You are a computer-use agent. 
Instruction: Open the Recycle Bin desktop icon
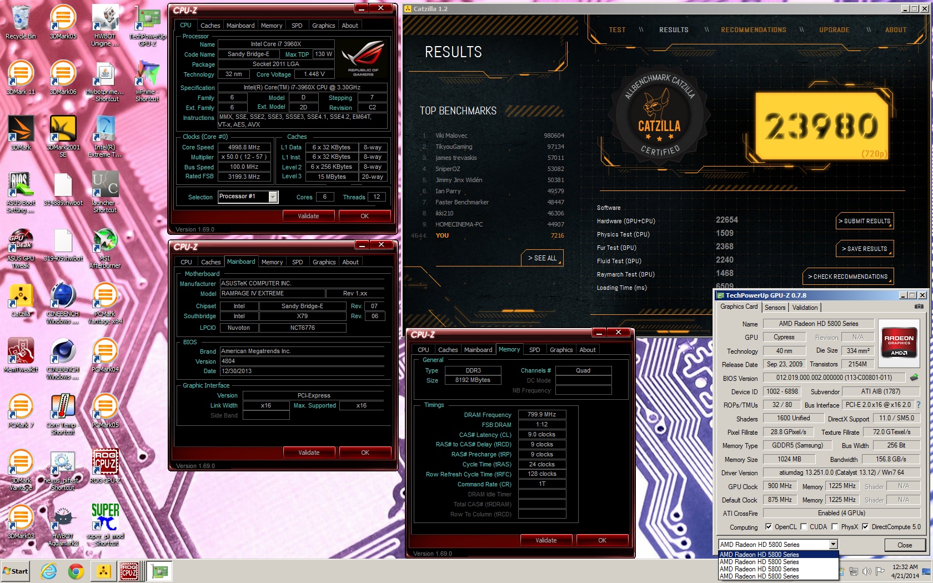coord(21,22)
